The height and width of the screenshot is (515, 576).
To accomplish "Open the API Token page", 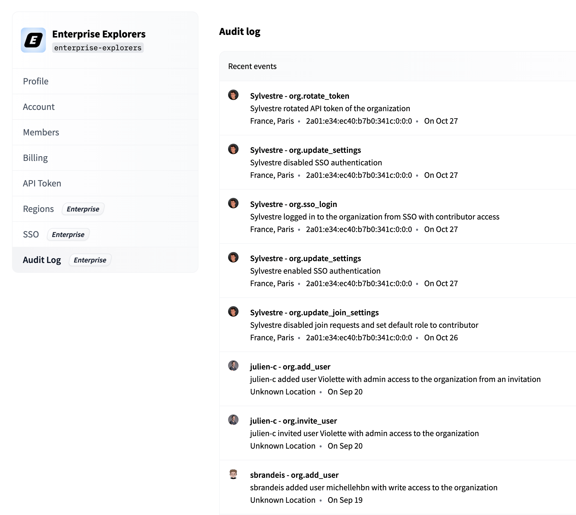I will [x=42, y=183].
